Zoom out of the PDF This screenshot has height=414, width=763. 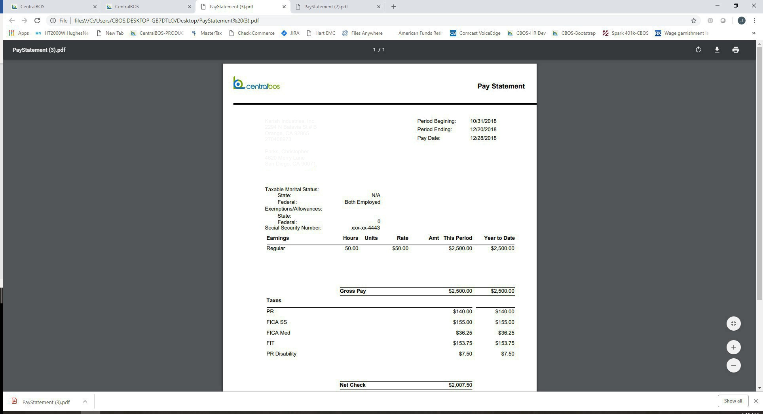[733, 365]
